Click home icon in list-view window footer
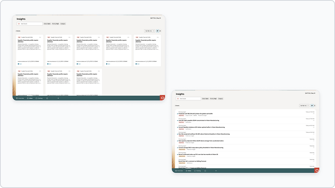 pos(205,171)
